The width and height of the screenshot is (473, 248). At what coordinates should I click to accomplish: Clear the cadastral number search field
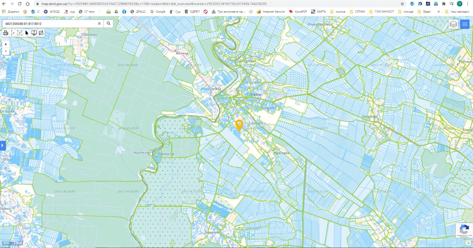tap(99, 24)
